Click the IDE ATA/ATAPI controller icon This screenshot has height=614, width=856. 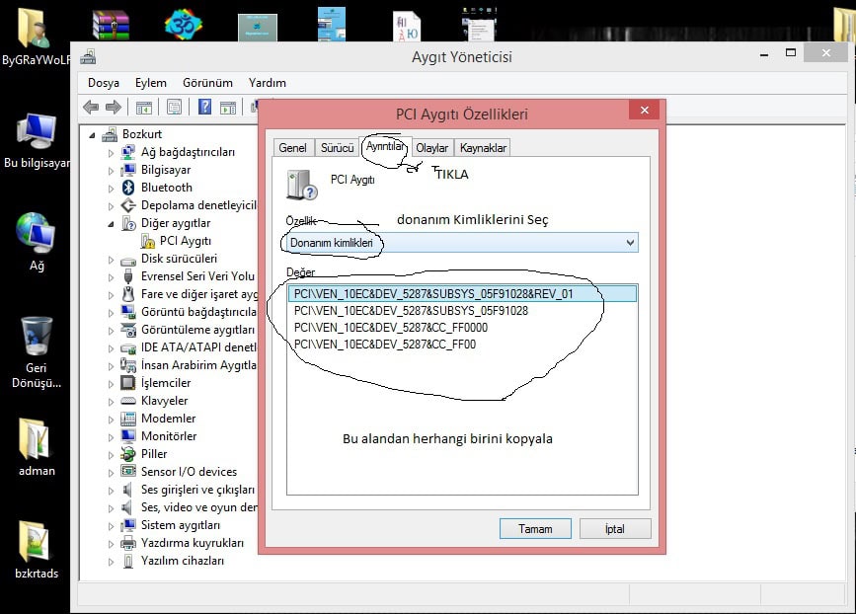coord(127,348)
